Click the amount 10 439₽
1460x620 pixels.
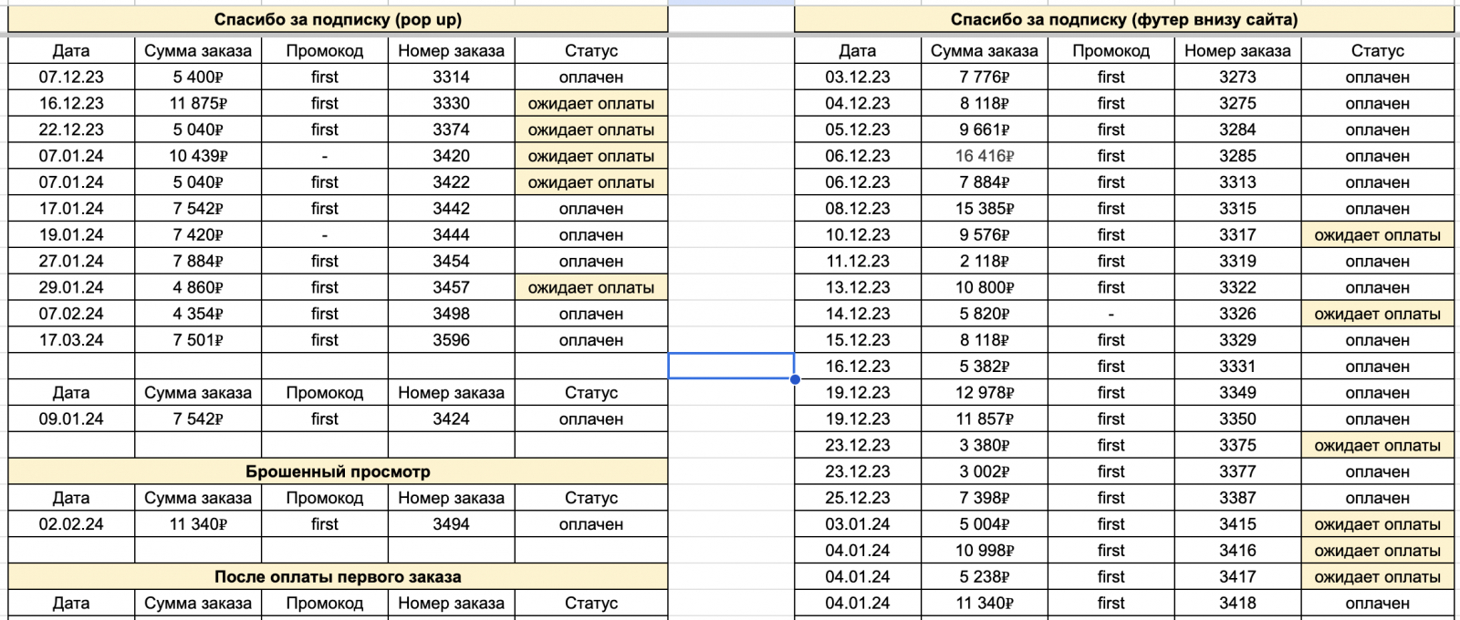tap(198, 156)
